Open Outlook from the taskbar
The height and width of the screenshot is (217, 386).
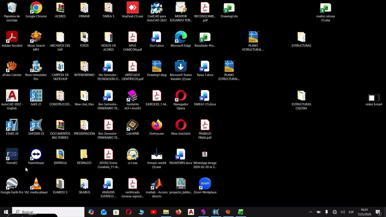click(x=104, y=212)
